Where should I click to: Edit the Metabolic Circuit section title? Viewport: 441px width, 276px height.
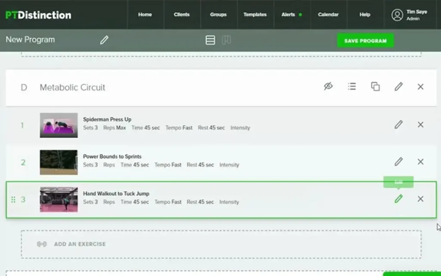point(398,87)
